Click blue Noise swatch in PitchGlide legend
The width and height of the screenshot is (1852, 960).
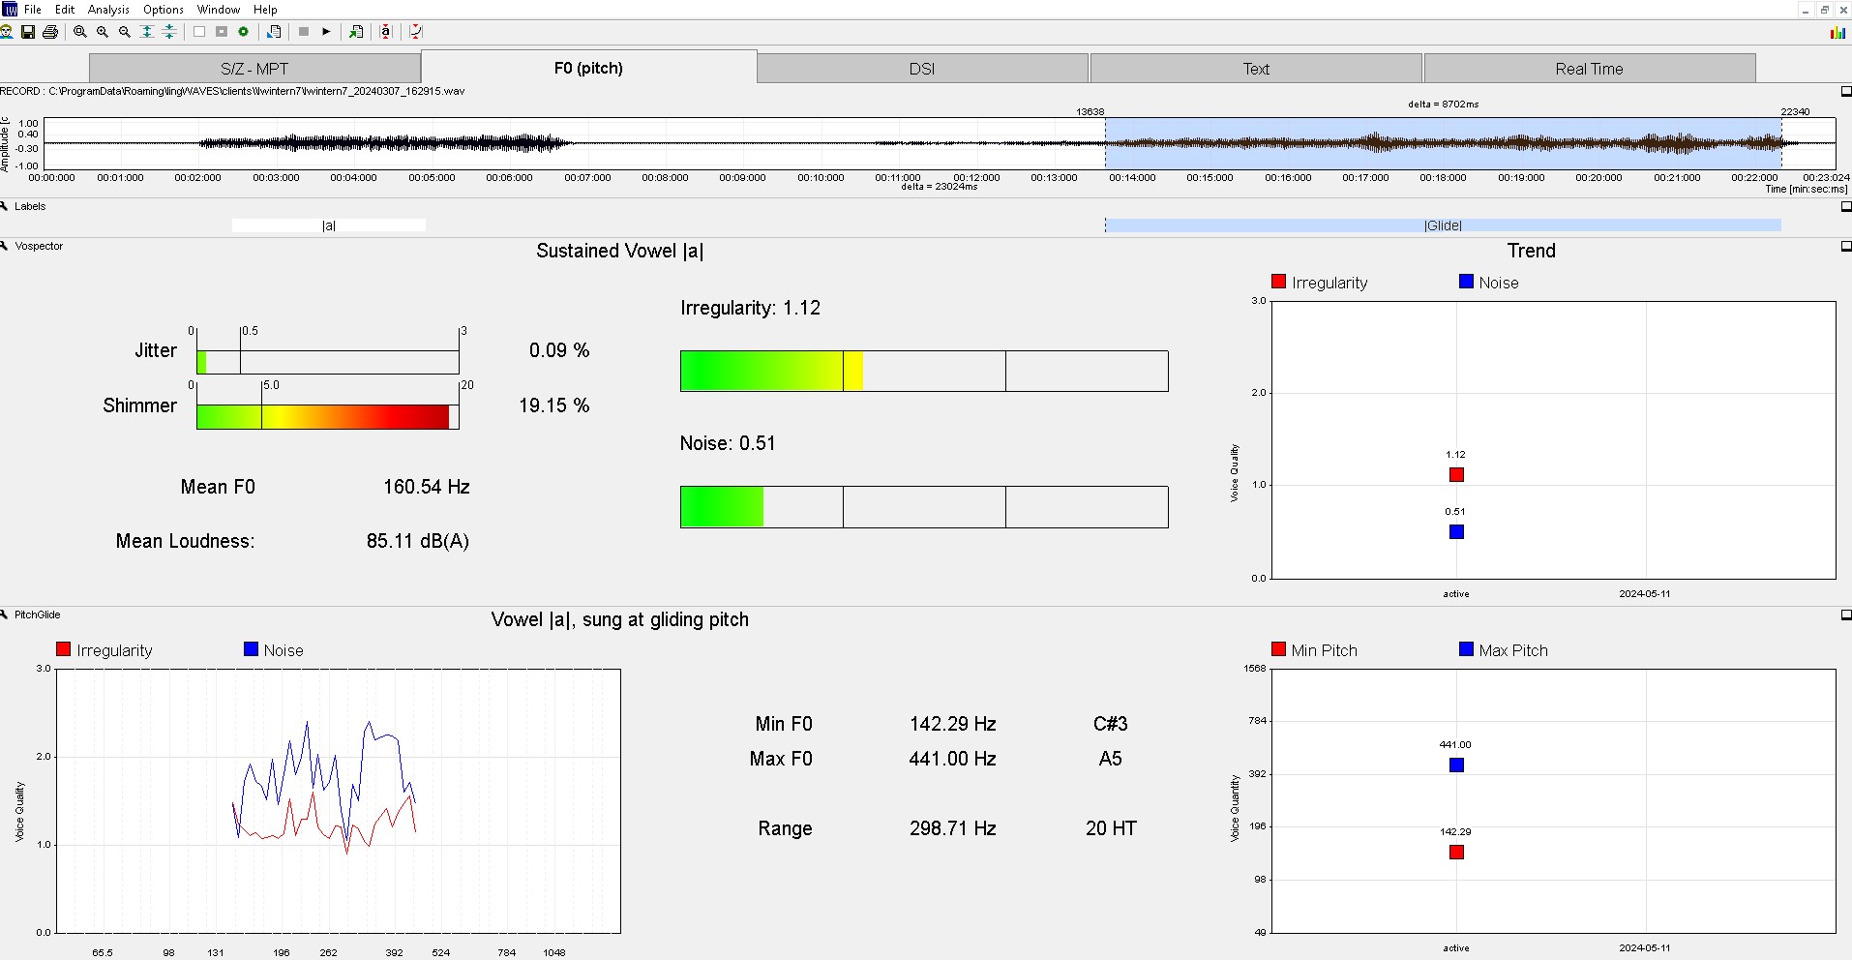pos(252,649)
